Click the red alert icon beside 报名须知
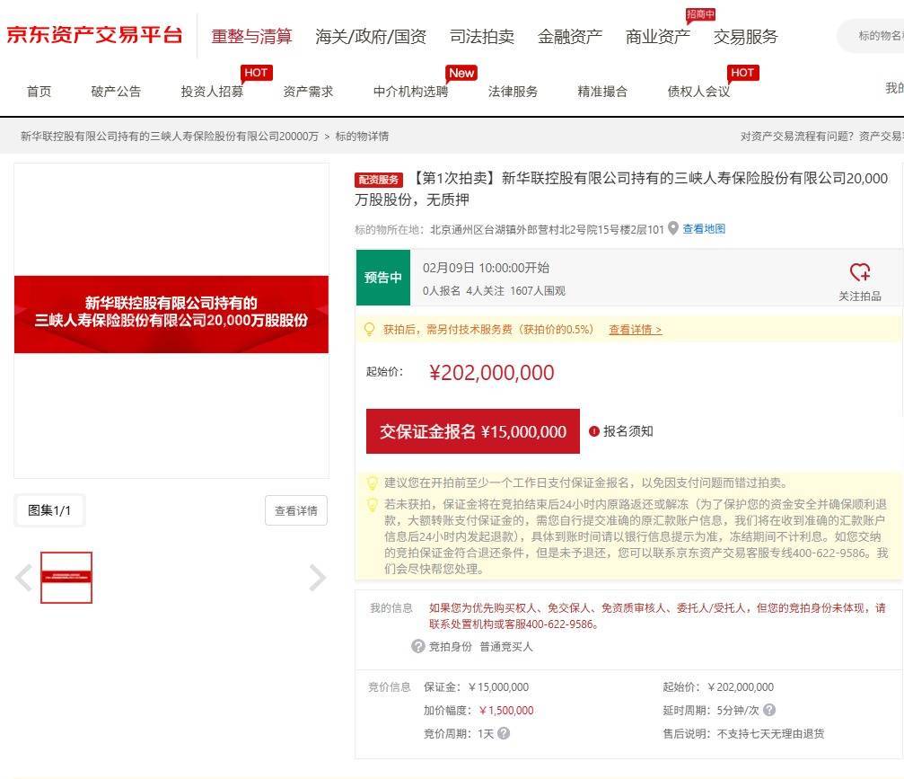Image resolution: width=904 pixels, height=779 pixels. 593,431
